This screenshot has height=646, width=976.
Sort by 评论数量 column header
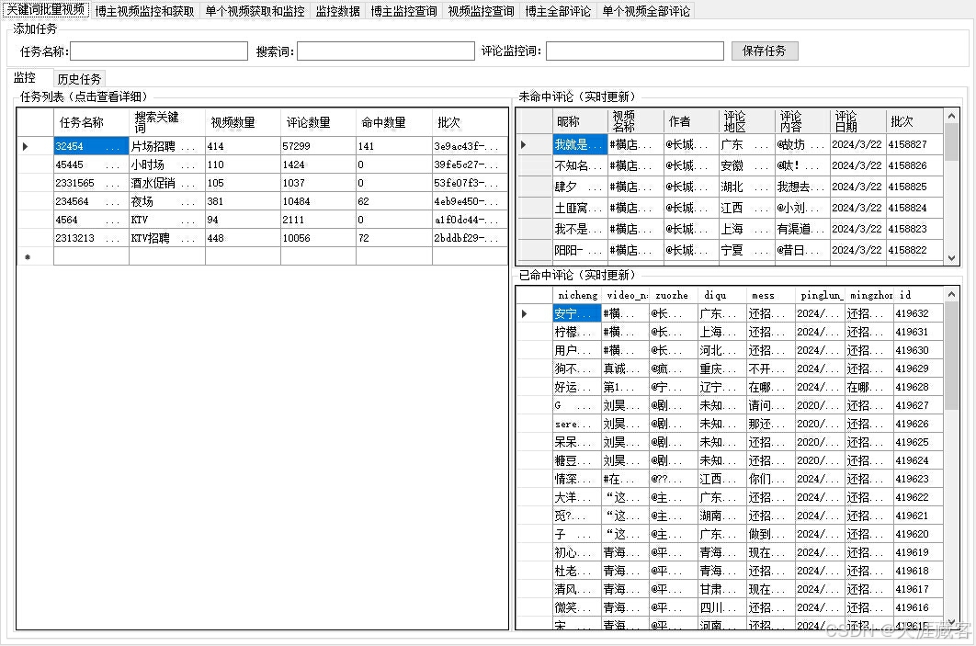click(x=318, y=122)
